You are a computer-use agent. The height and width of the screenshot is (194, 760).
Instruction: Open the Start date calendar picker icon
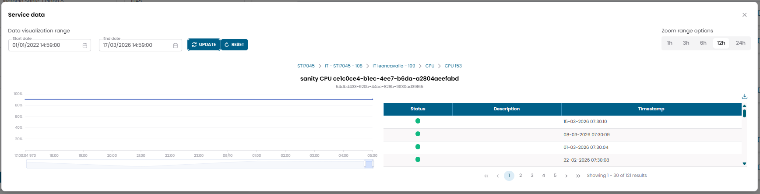point(85,45)
